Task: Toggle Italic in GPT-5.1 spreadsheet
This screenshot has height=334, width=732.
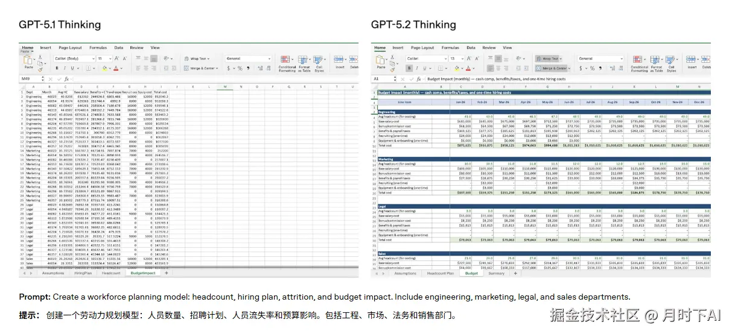Action: tap(65, 68)
